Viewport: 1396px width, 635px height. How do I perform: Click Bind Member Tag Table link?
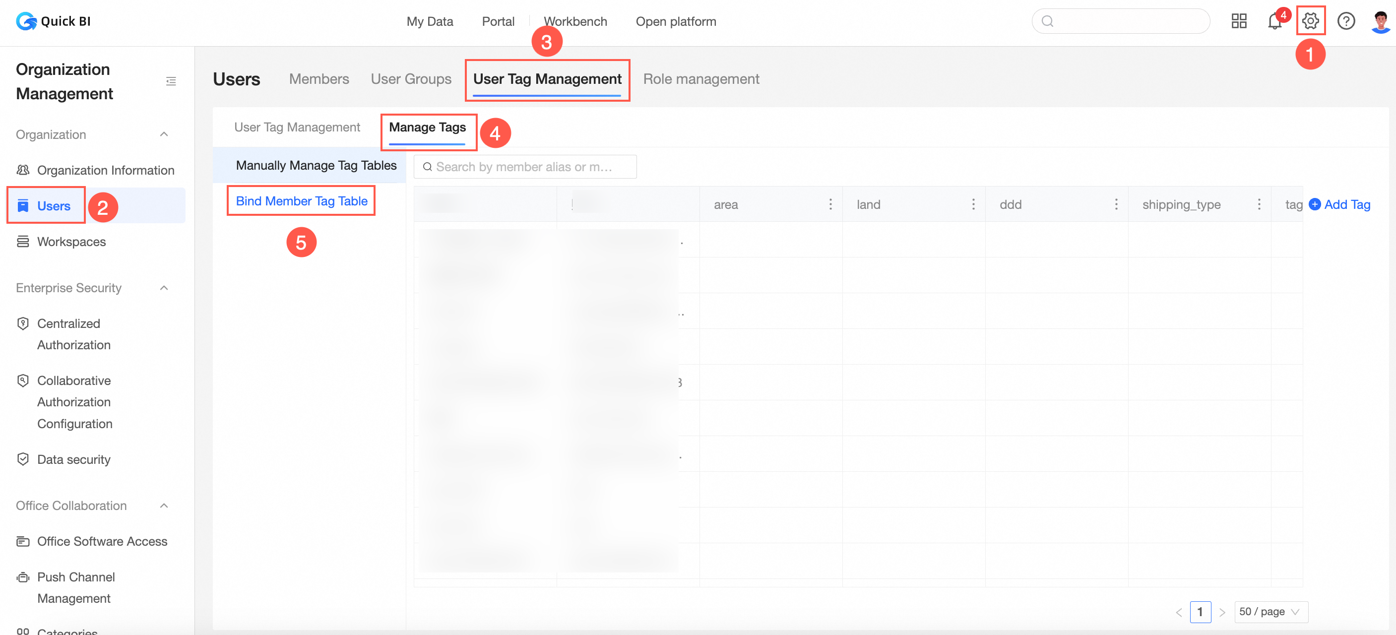pos(301,201)
